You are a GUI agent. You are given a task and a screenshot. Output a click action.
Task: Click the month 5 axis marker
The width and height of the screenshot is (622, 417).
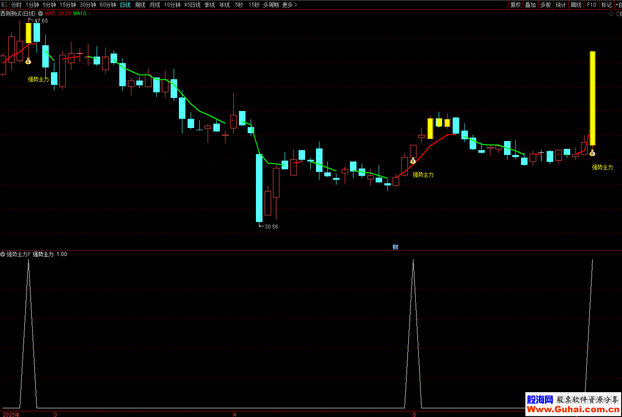tap(415, 414)
